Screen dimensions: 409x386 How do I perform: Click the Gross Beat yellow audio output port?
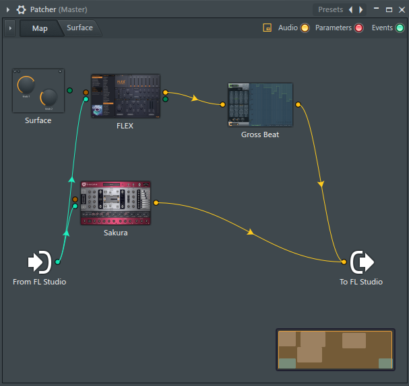298,104
